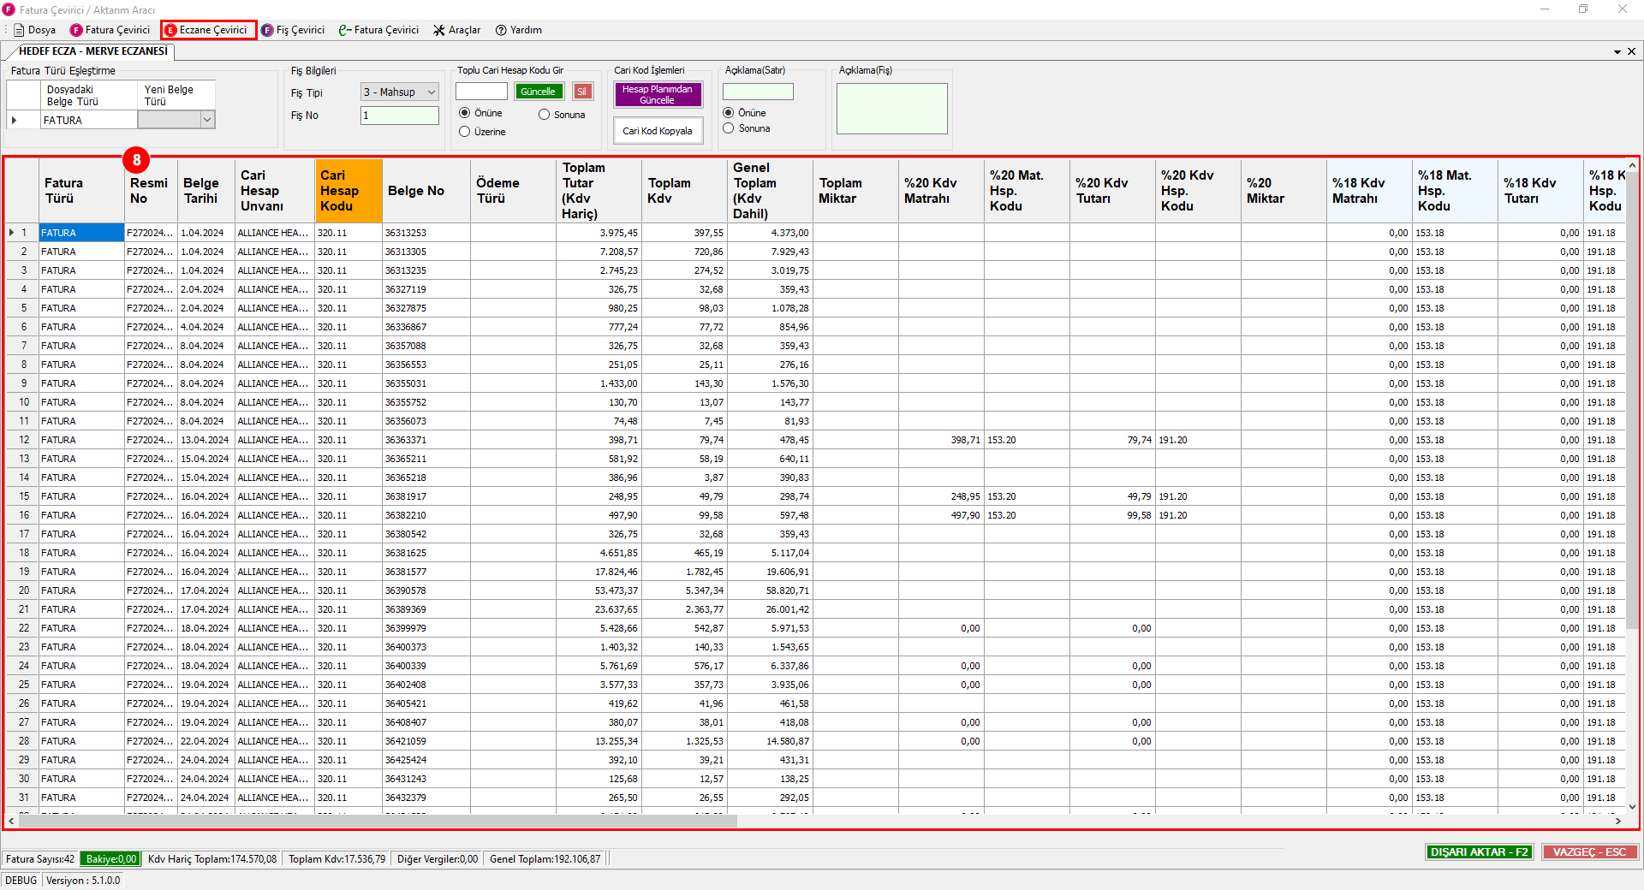Click the horizontal scrollbar right arrow
The width and height of the screenshot is (1644, 890).
pyautogui.click(x=1617, y=821)
